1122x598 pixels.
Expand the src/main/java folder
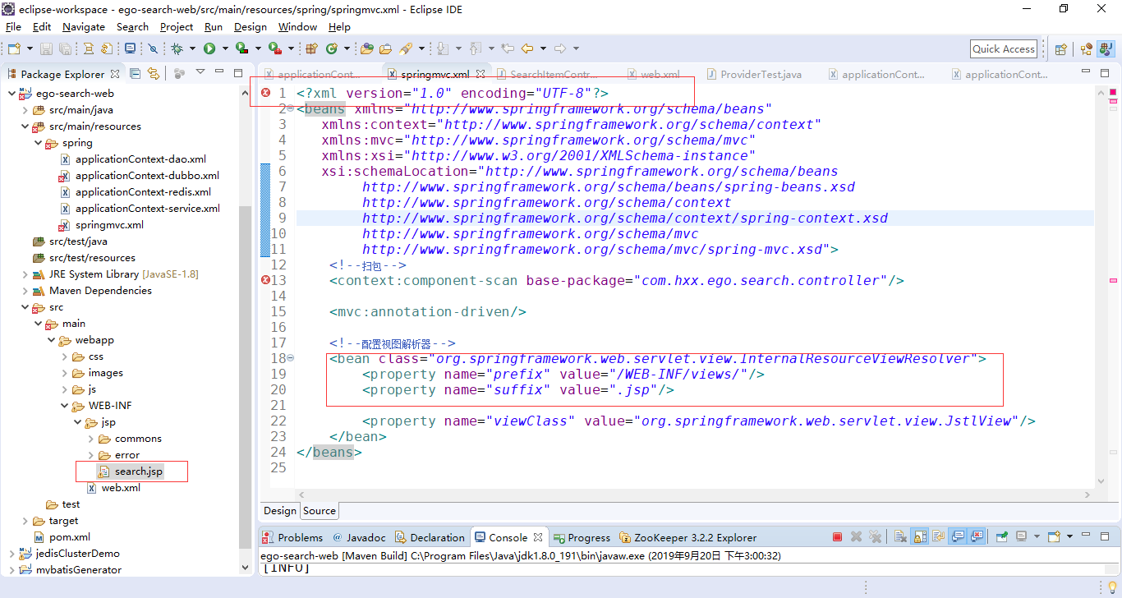pyautogui.click(x=25, y=110)
